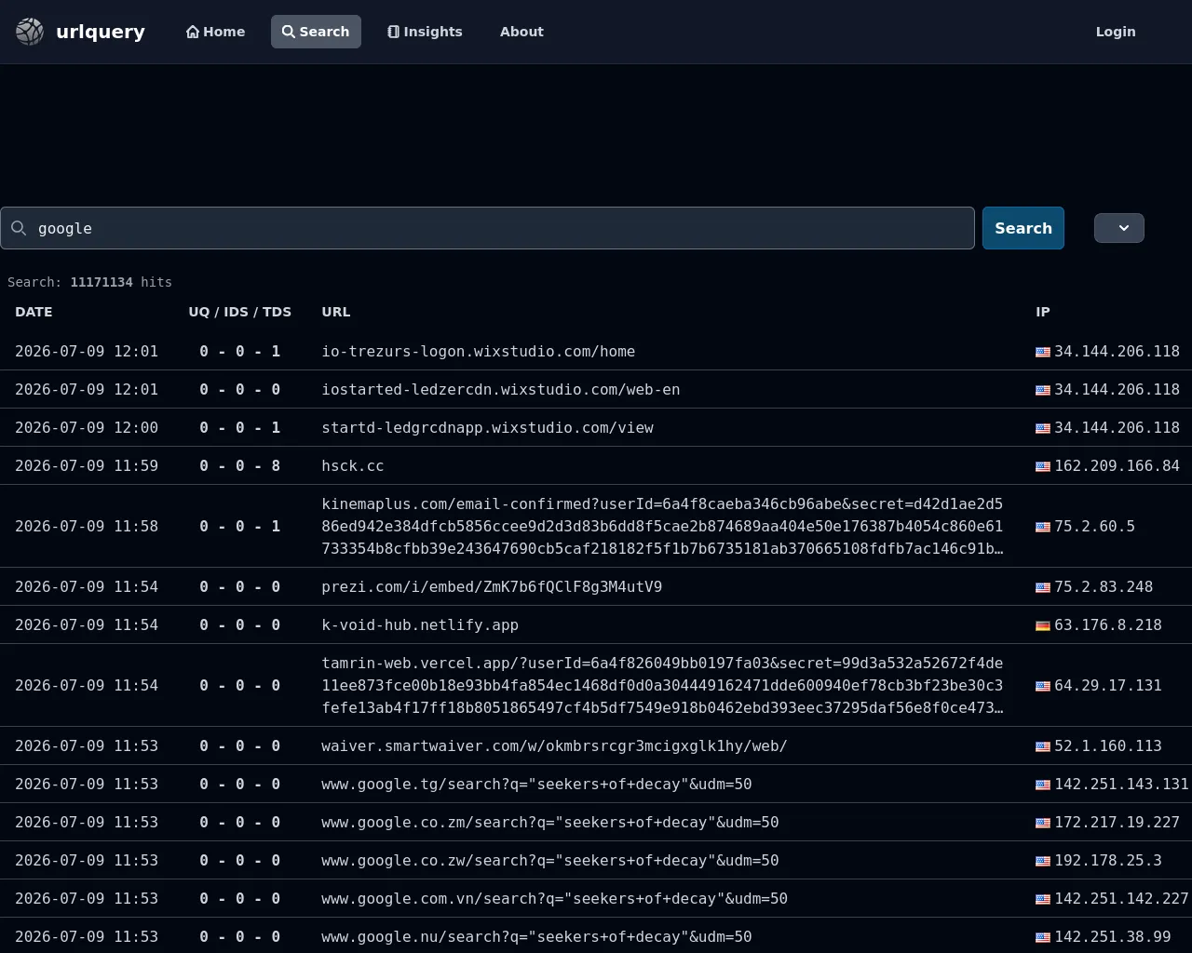The height and width of the screenshot is (953, 1192).
Task: Click the 2026-07-09 11:59 date cell
Action: (87, 466)
